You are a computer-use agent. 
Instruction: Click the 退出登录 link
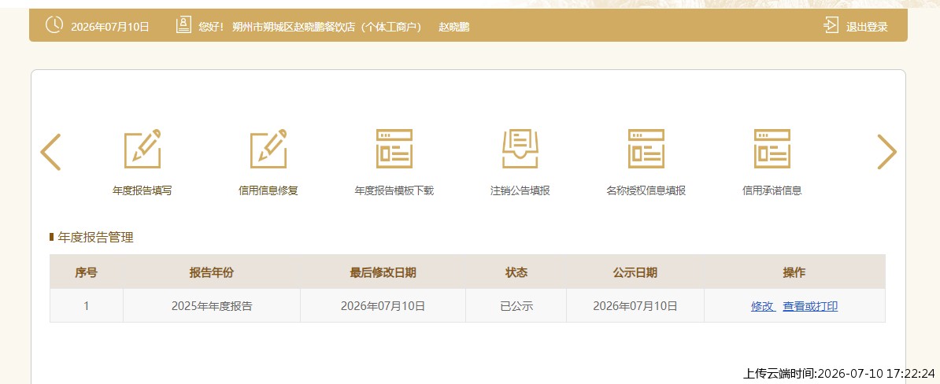pyautogui.click(x=867, y=27)
